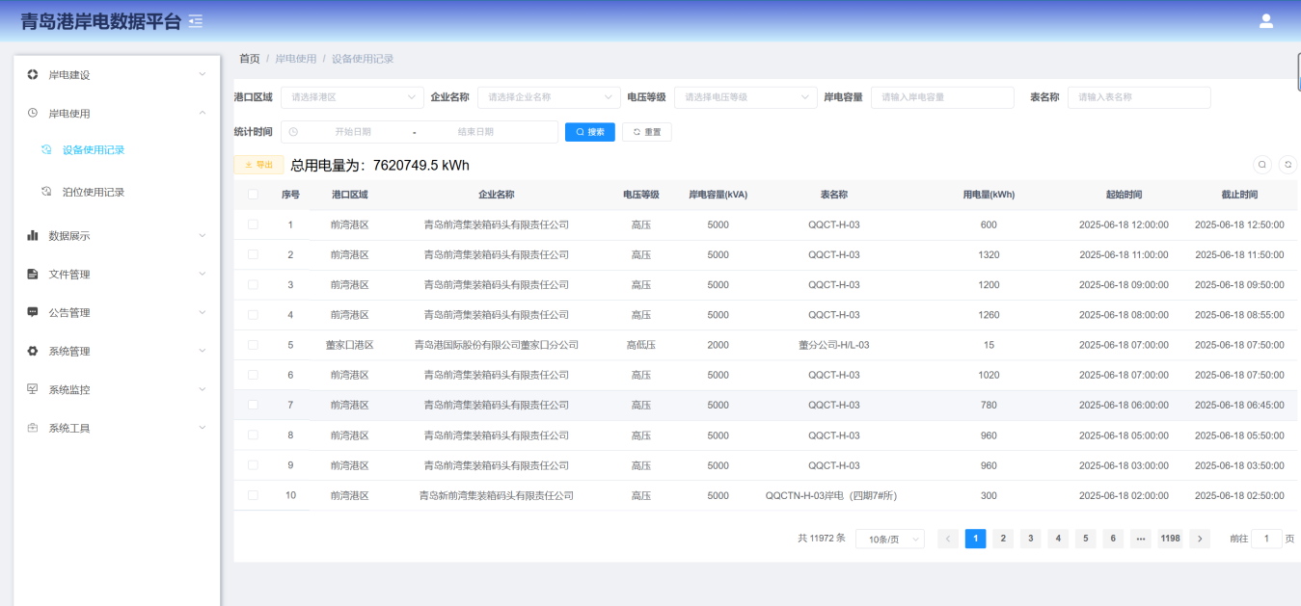1301x606 pixels.
Task: Open the 港口区域 dropdown
Action: pos(352,97)
